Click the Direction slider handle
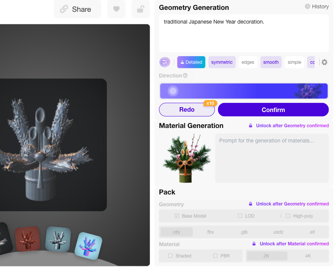 [173, 91]
